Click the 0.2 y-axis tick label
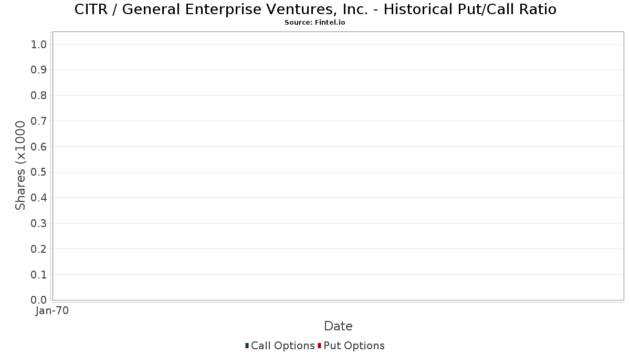630x354 pixels. pyautogui.click(x=39, y=249)
